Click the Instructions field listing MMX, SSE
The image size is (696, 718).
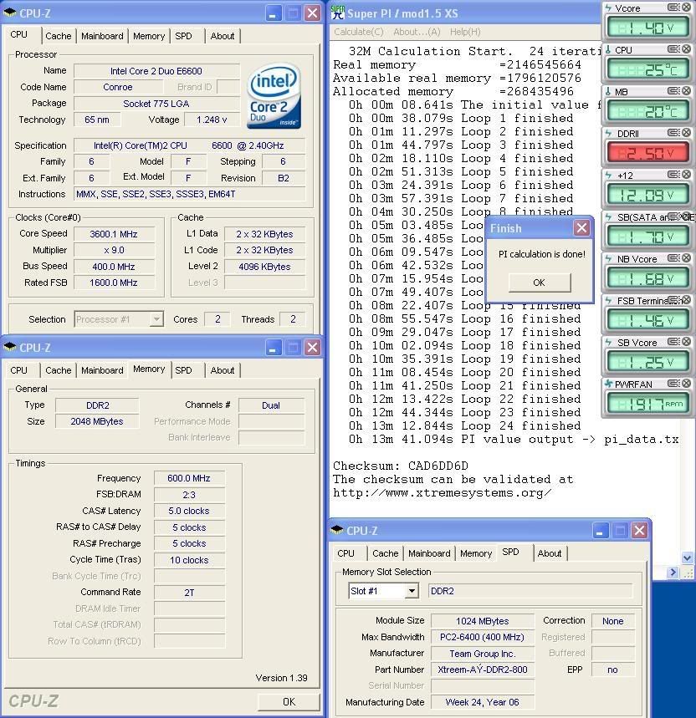pos(190,194)
